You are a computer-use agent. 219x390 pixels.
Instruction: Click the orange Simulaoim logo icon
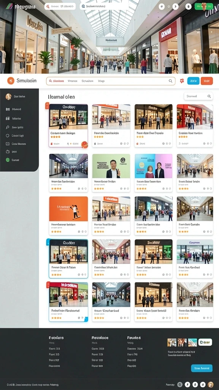(x=11, y=81)
